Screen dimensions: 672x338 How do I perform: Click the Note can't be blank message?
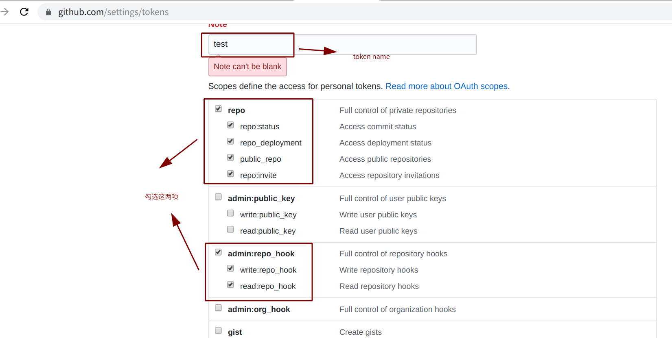click(x=247, y=67)
